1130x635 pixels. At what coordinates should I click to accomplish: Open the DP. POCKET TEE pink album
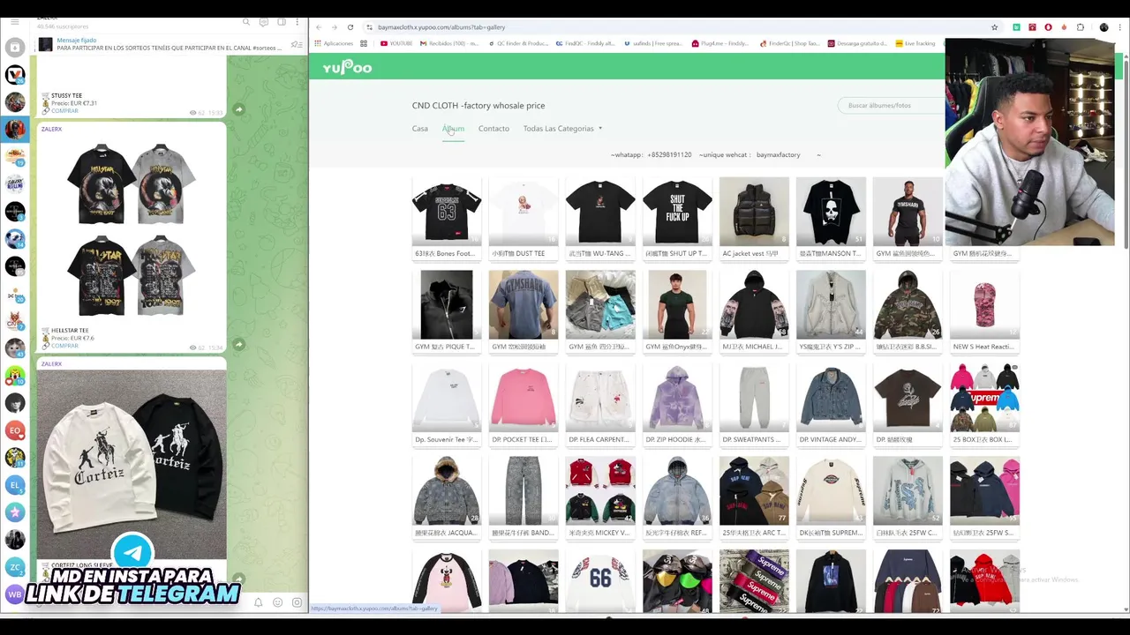524,404
